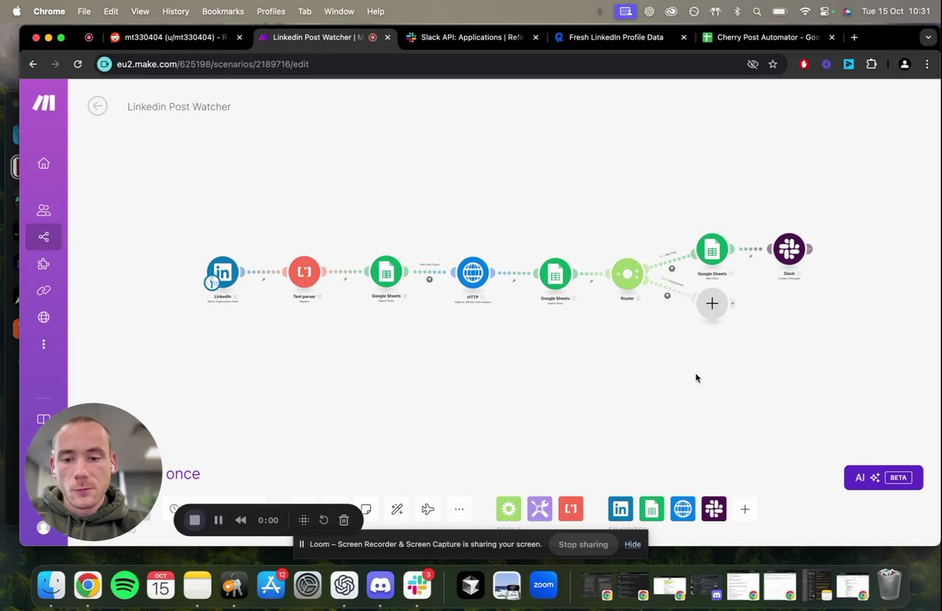Reload the current page
Screen dimensions: 942x611
78,64
